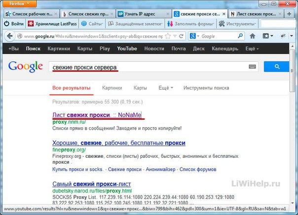Reload the page with the refresh icon

181,36
